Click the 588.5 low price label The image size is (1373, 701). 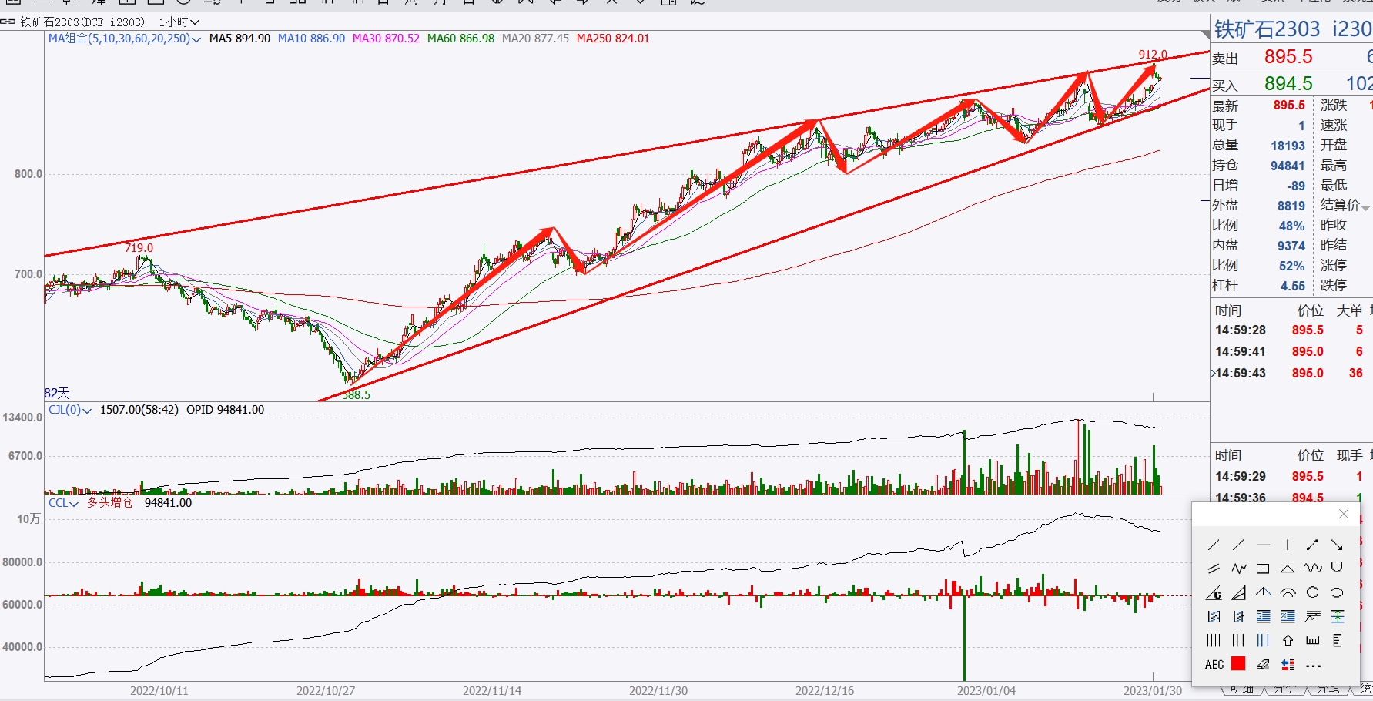[356, 394]
